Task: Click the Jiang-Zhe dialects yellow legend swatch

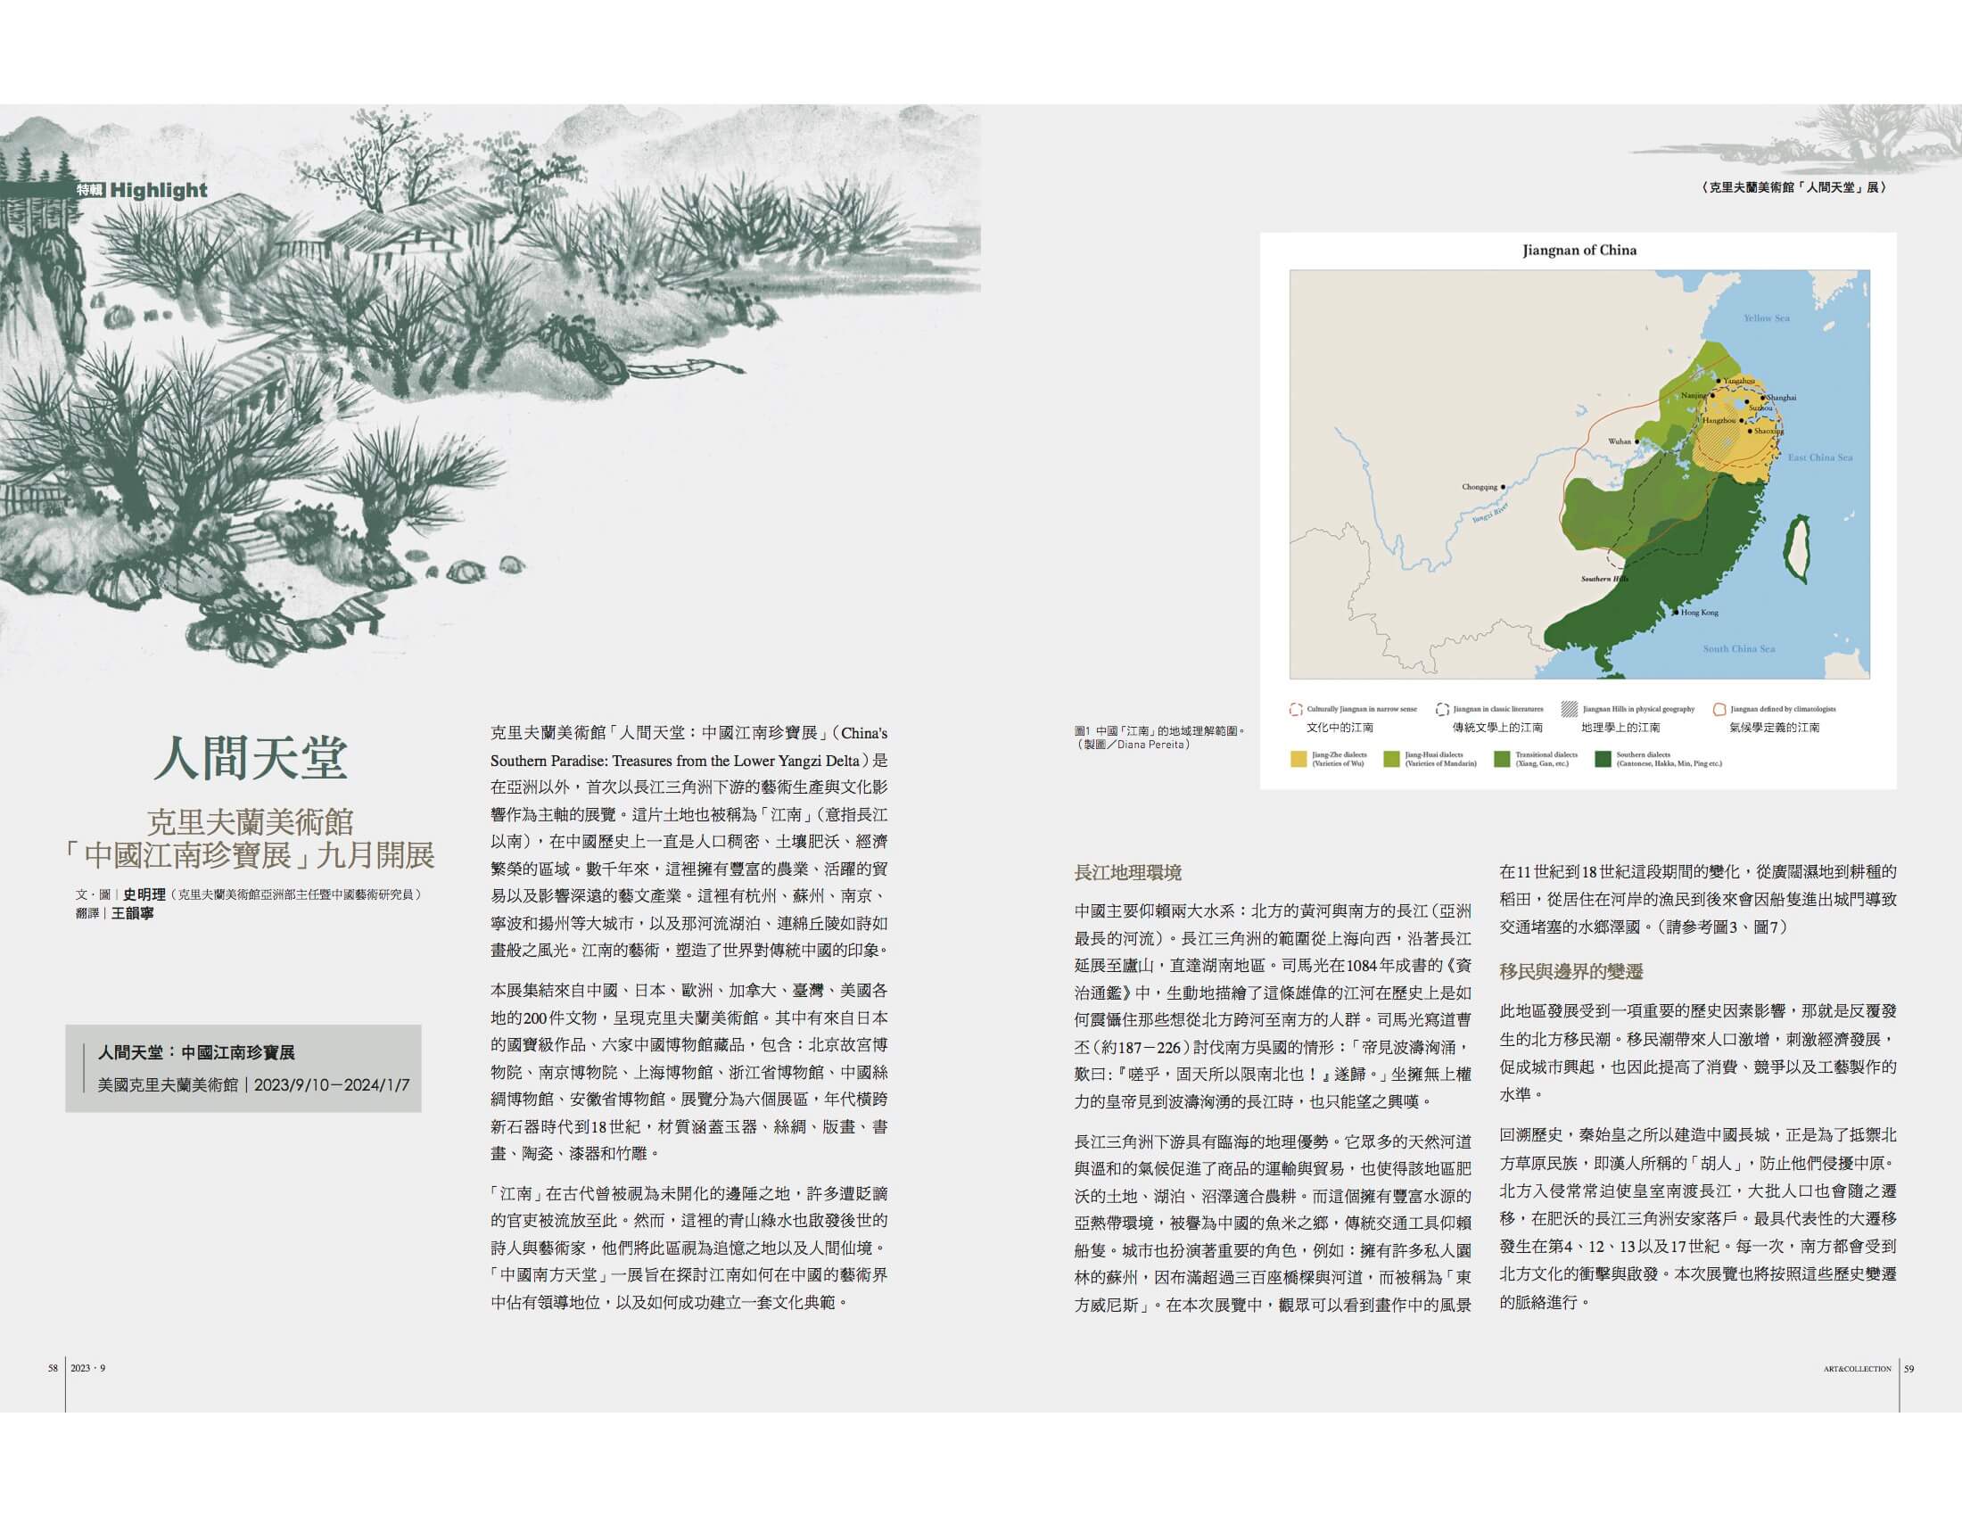Action: click(x=1298, y=759)
